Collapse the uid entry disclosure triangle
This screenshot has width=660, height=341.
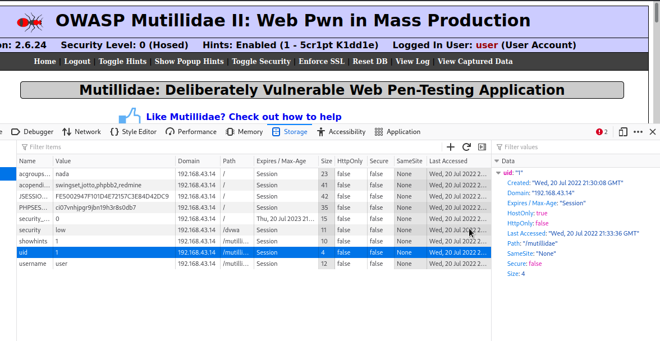pos(498,173)
